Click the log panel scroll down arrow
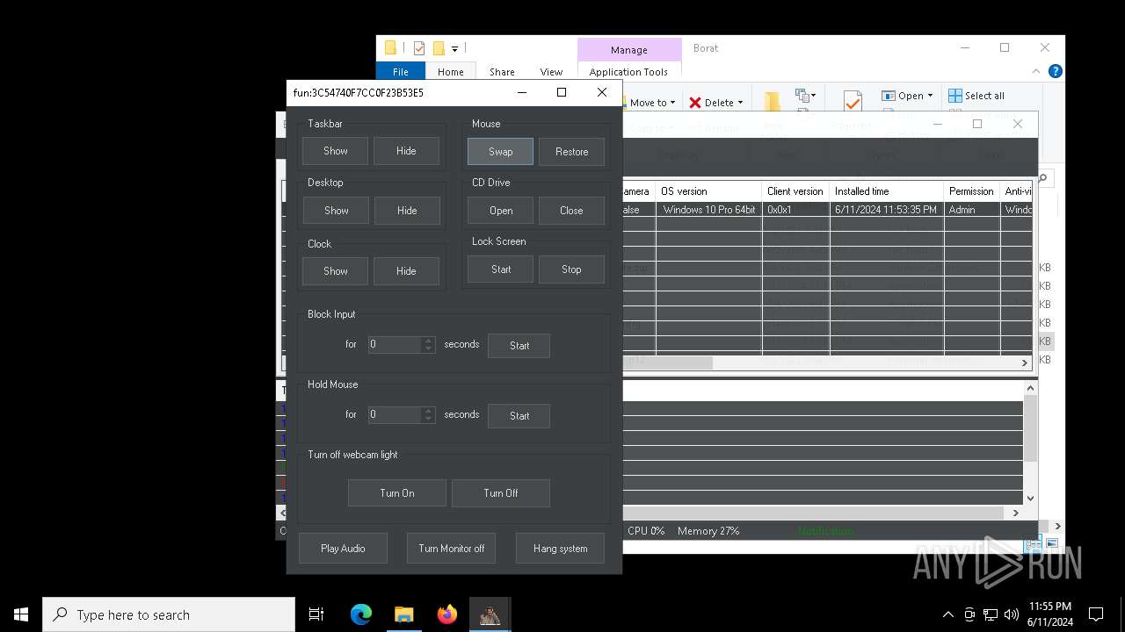The width and height of the screenshot is (1125, 632). tap(1030, 499)
